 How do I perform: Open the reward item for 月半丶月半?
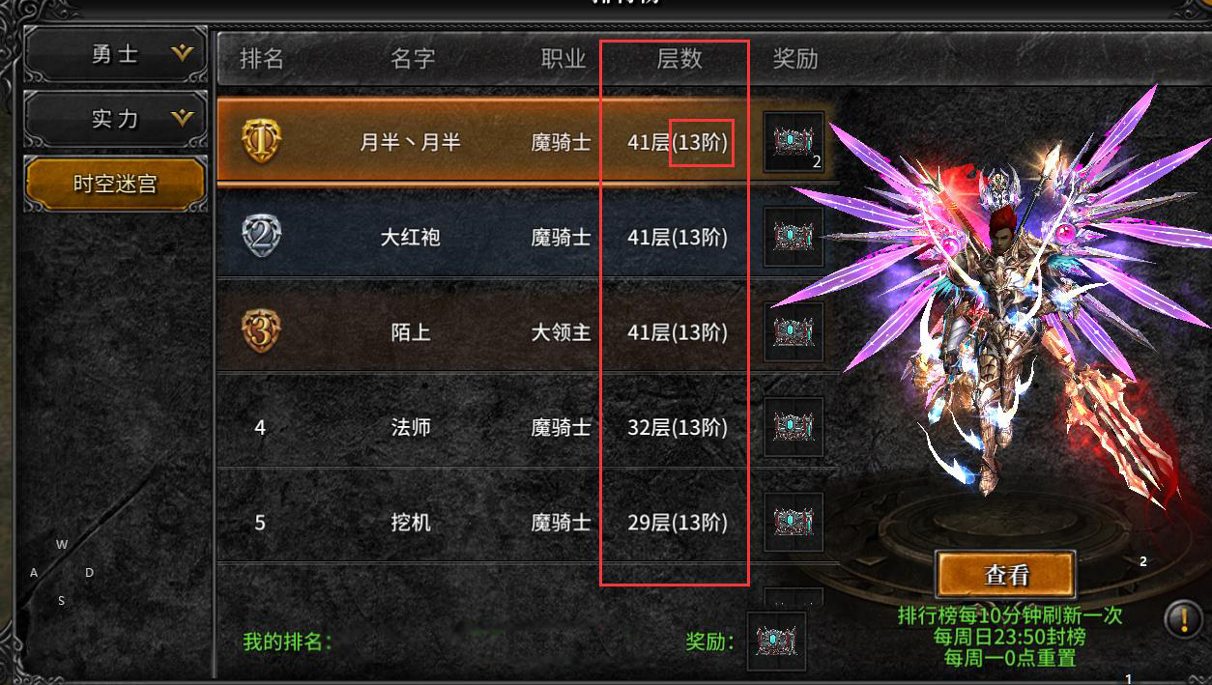[x=794, y=142]
